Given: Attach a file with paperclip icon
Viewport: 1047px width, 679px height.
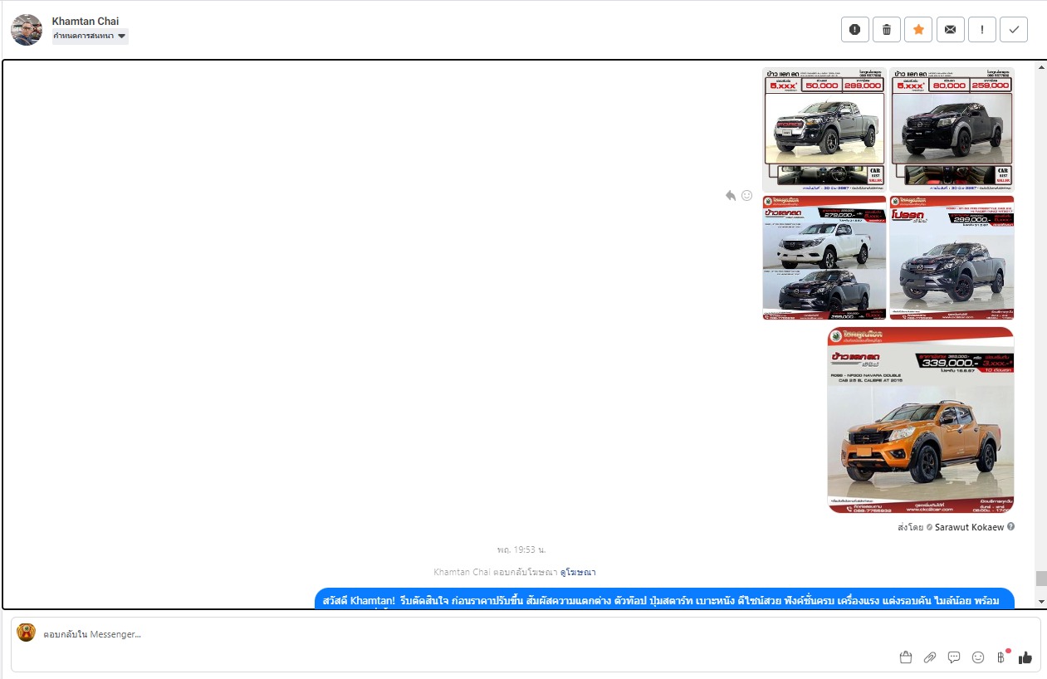Looking at the screenshot, I should [930, 657].
